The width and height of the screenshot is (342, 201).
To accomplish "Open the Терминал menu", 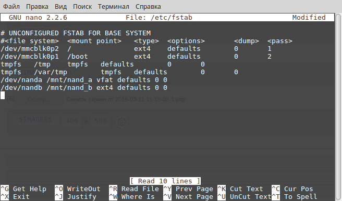I will pos(114,7).
